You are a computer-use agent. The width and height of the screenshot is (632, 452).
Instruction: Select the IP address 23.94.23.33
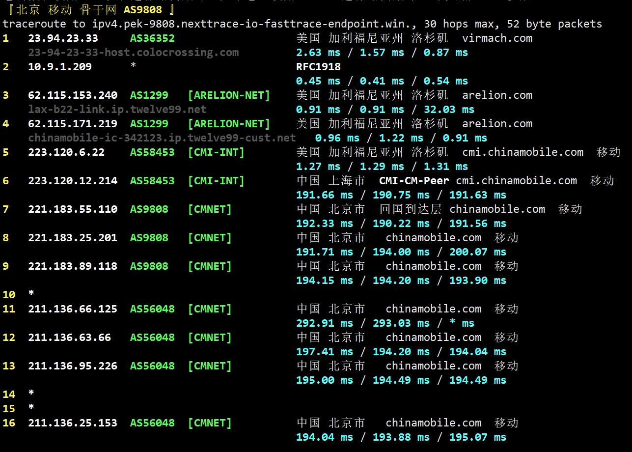63,38
